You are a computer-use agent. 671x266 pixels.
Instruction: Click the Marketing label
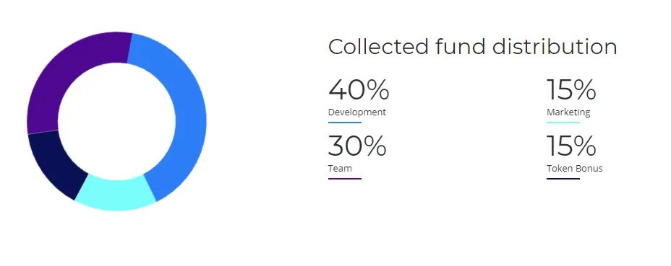[568, 112]
